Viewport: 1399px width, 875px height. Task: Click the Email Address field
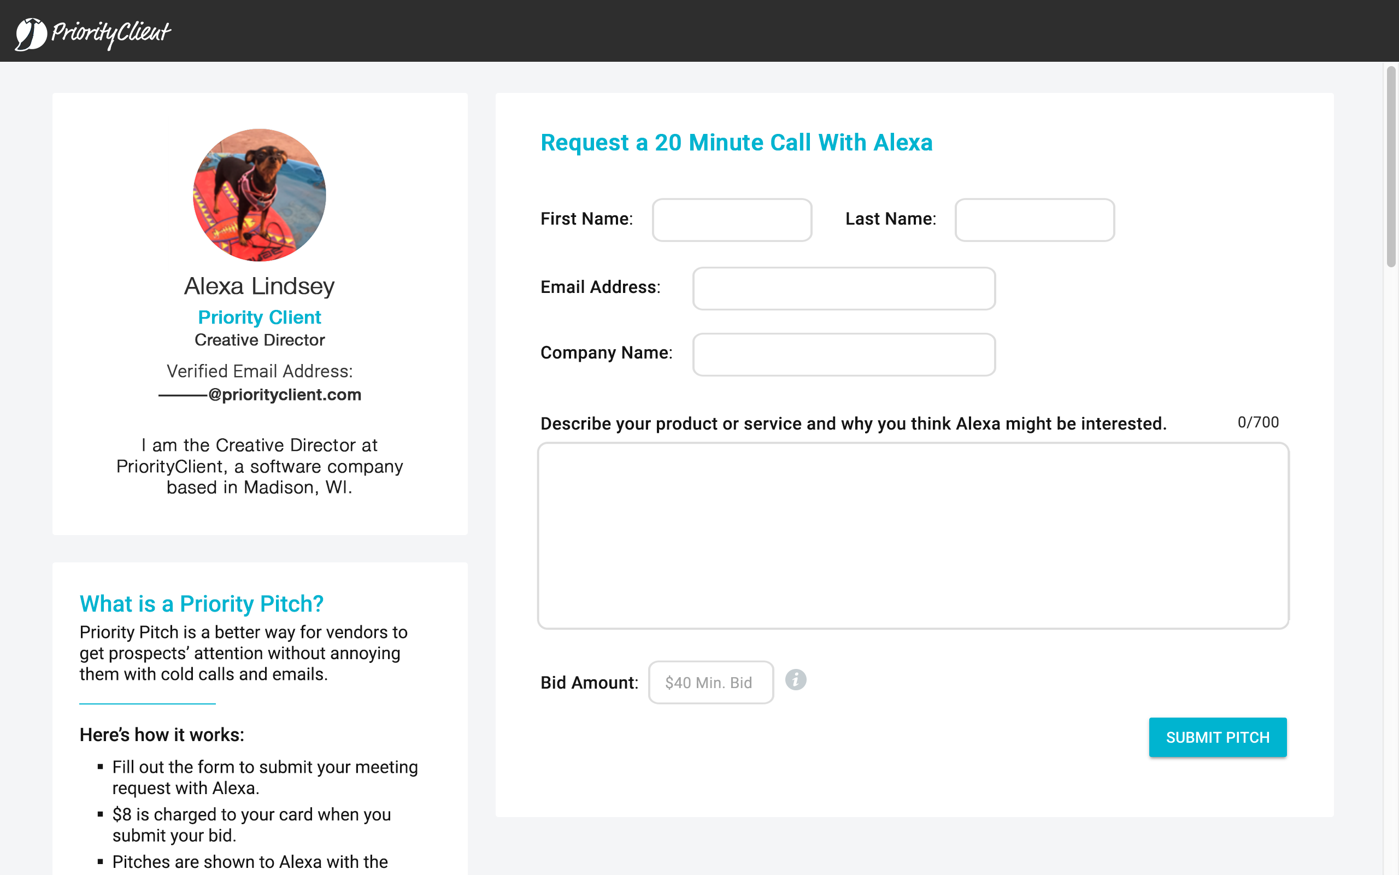pyautogui.click(x=843, y=288)
